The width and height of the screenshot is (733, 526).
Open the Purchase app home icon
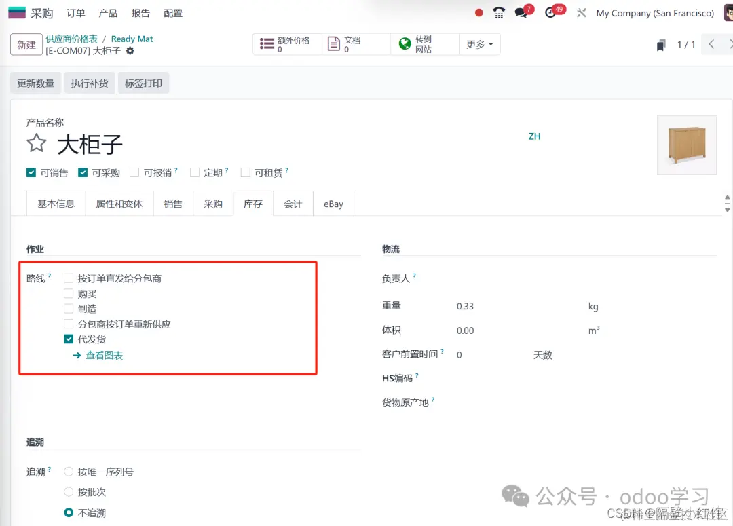click(17, 13)
